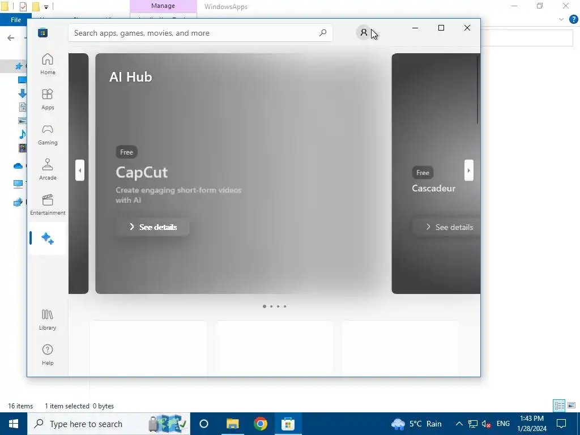
Task: Click the 16 items status text
Action: (x=20, y=406)
